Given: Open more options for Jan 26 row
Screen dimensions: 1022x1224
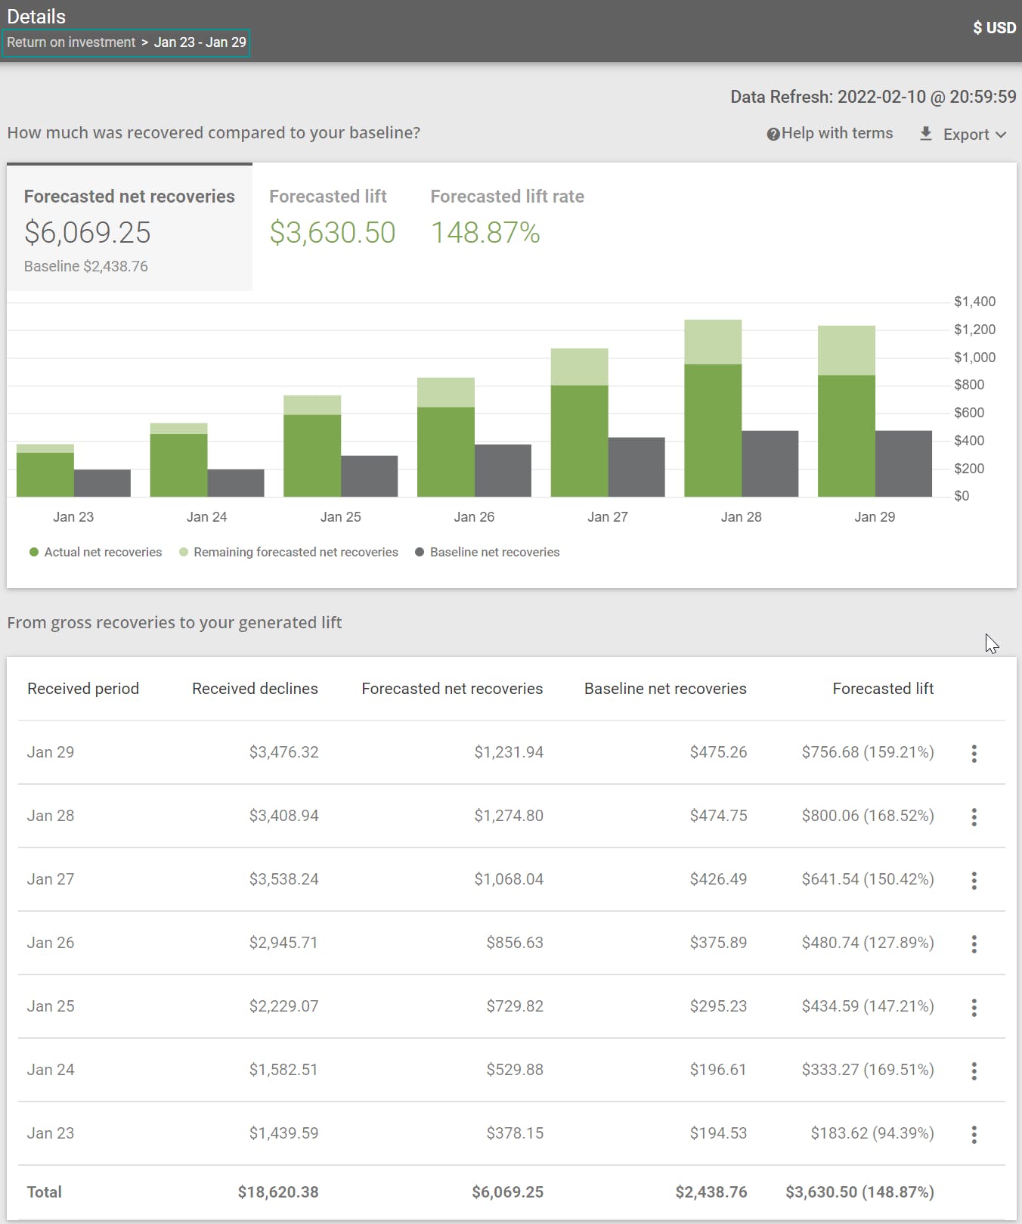Looking at the screenshot, I should [974, 944].
